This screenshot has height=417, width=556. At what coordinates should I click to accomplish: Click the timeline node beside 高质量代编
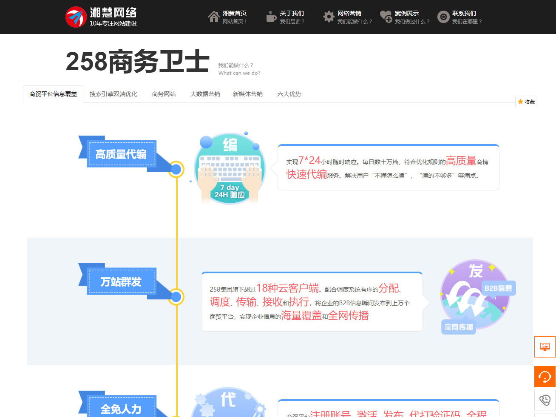pyautogui.click(x=176, y=169)
